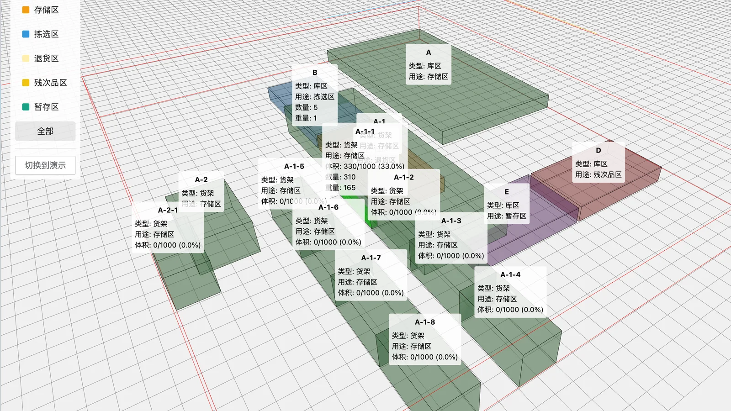Click the A-1-5 shelf label title
This screenshot has height=411, width=731.
click(x=294, y=166)
